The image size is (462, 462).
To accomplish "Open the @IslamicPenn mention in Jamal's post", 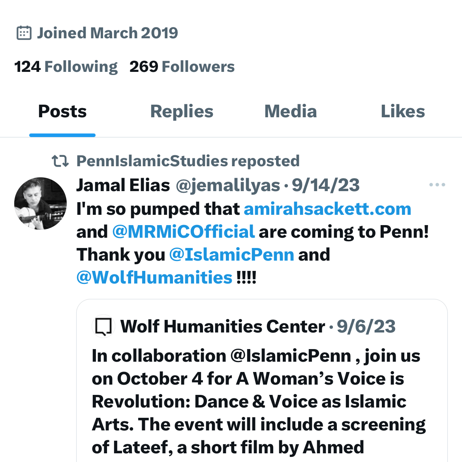I will coord(231,255).
